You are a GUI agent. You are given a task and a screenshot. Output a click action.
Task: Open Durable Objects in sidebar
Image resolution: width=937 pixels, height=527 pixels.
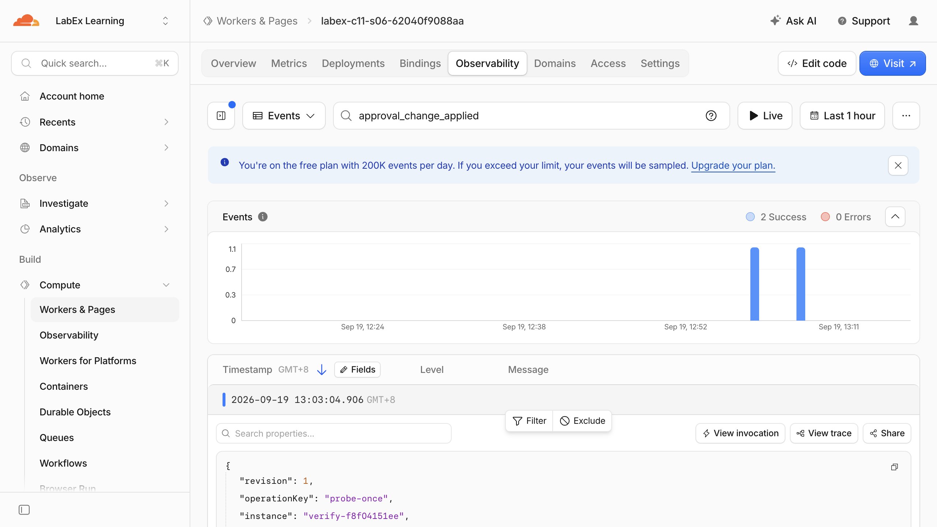[x=75, y=412]
